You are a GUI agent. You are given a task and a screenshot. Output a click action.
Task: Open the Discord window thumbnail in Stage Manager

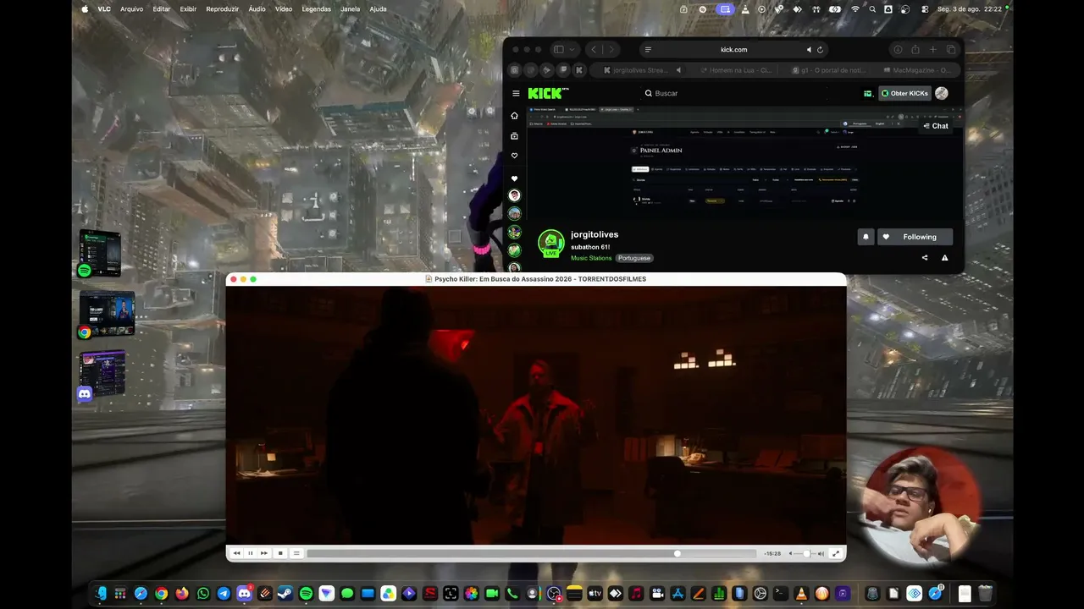coord(102,373)
